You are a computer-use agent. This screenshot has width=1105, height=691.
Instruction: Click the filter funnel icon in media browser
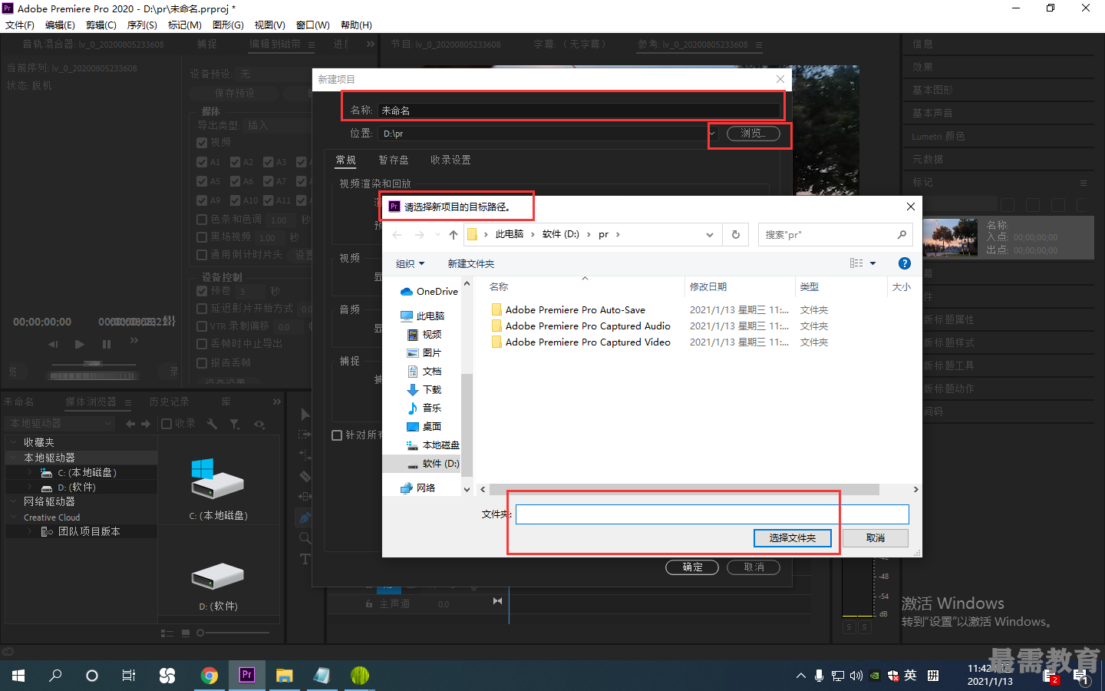click(x=235, y=424)
